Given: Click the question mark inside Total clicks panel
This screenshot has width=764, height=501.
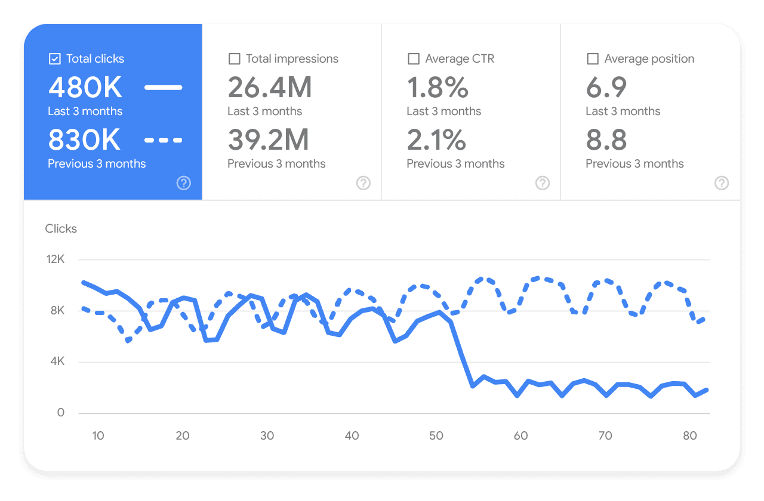Looking at the screenshot, I should (184, 183).
